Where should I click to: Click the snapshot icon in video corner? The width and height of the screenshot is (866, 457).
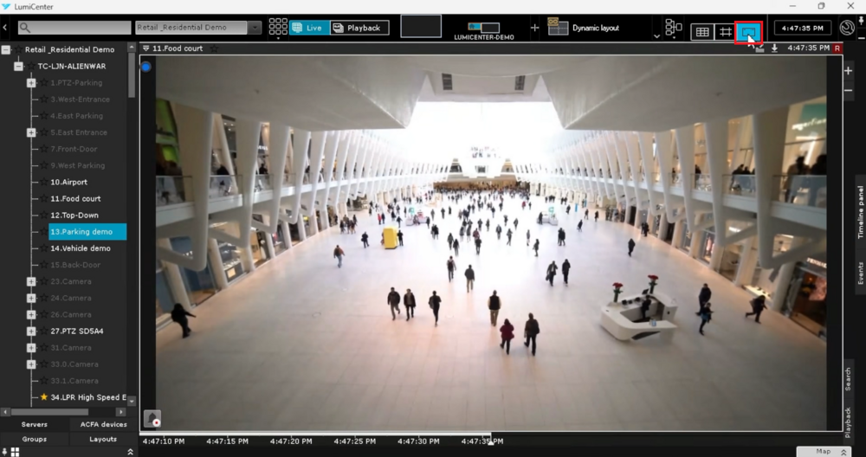(x=152, y=420)
